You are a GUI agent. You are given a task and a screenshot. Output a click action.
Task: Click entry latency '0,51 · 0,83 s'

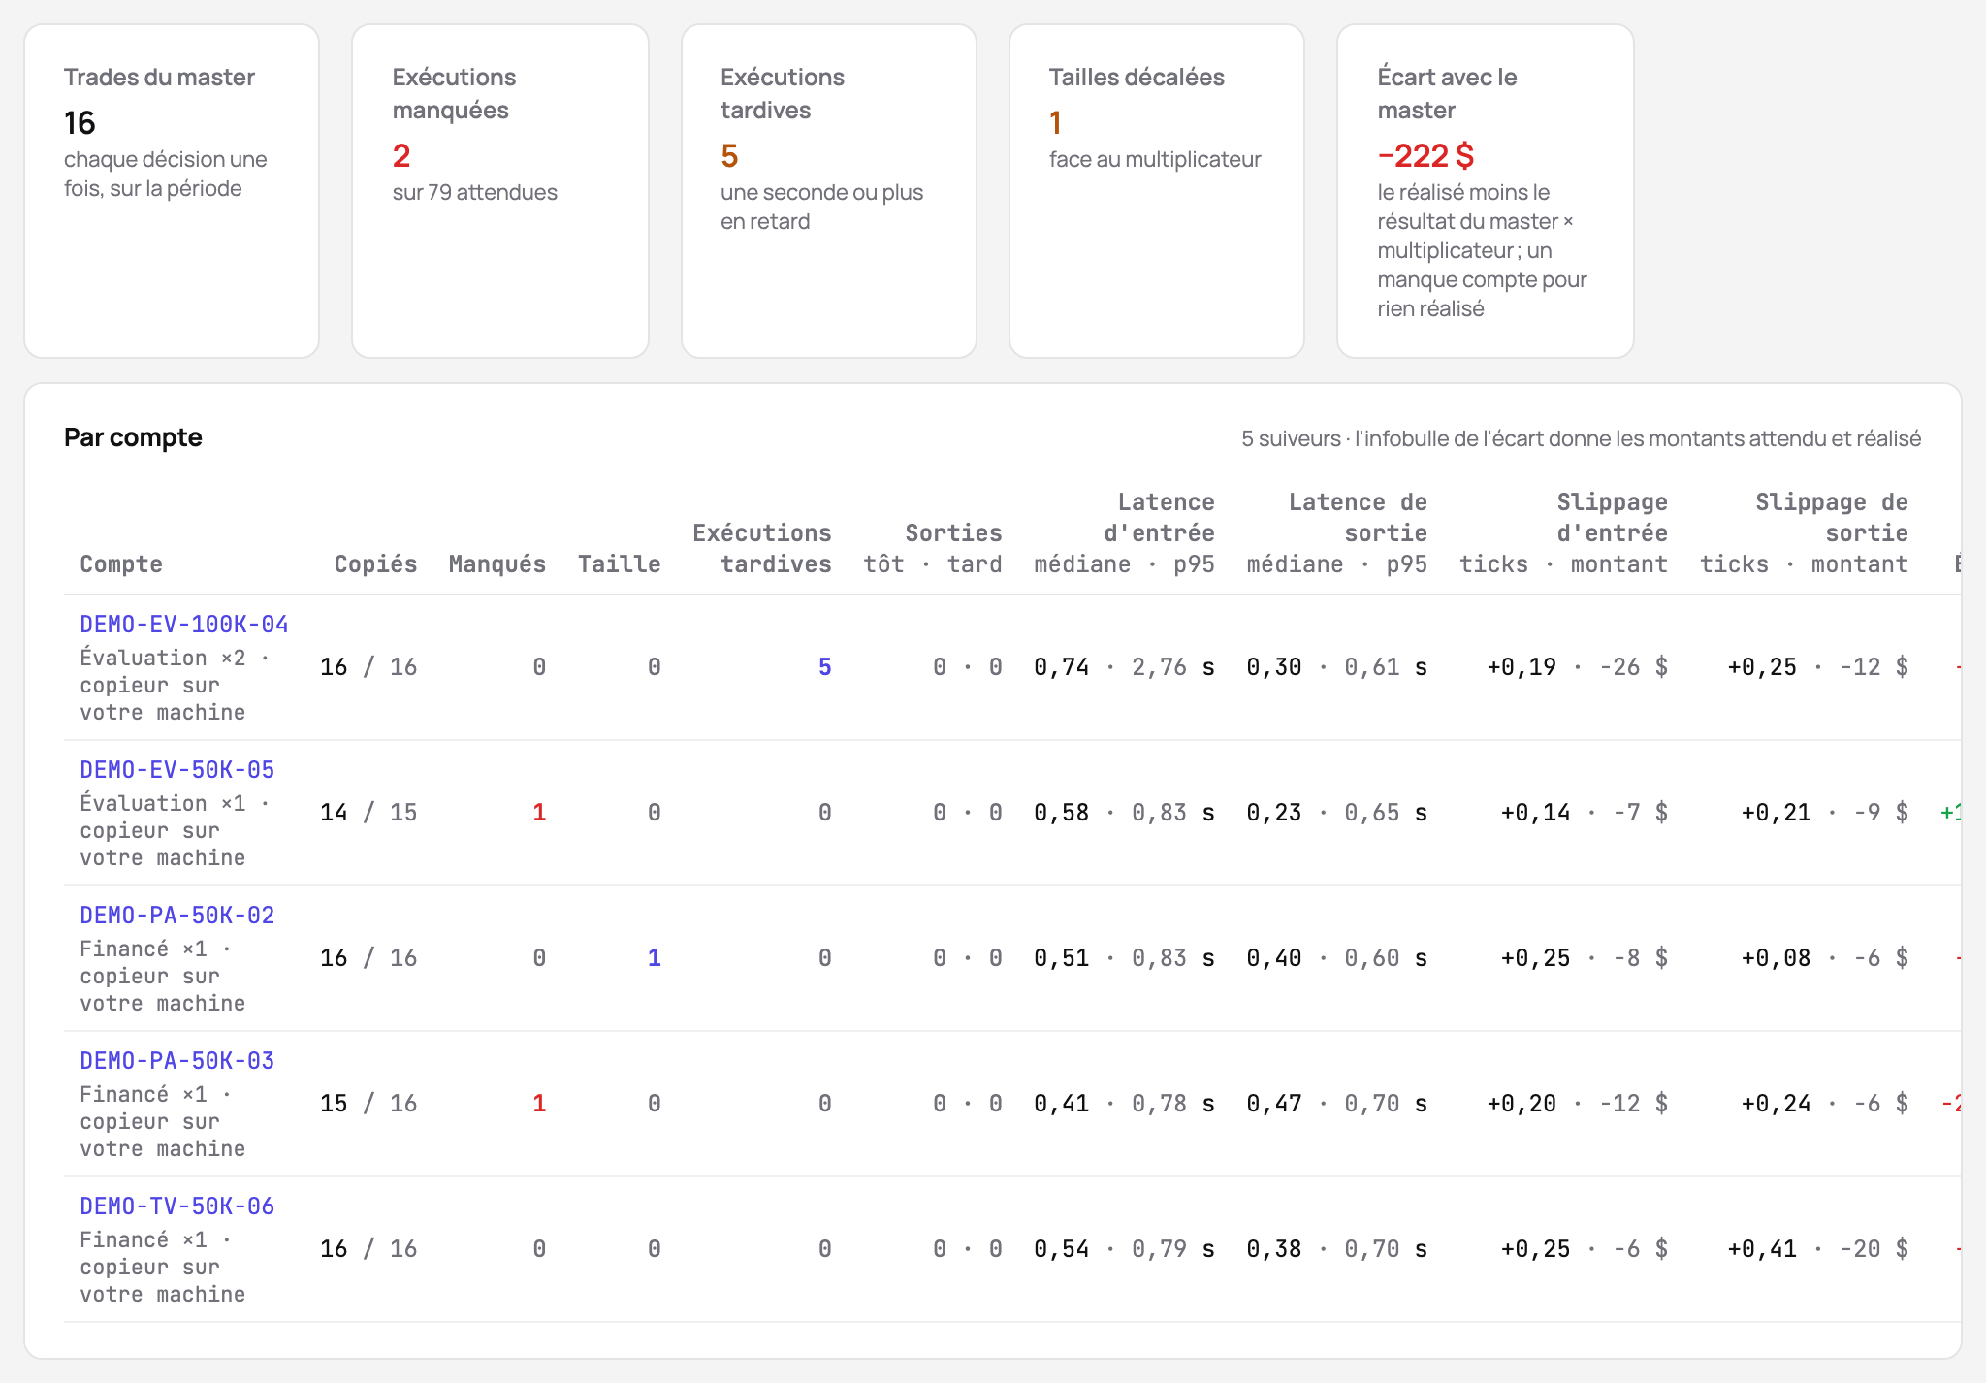(x=1125, y=958)
